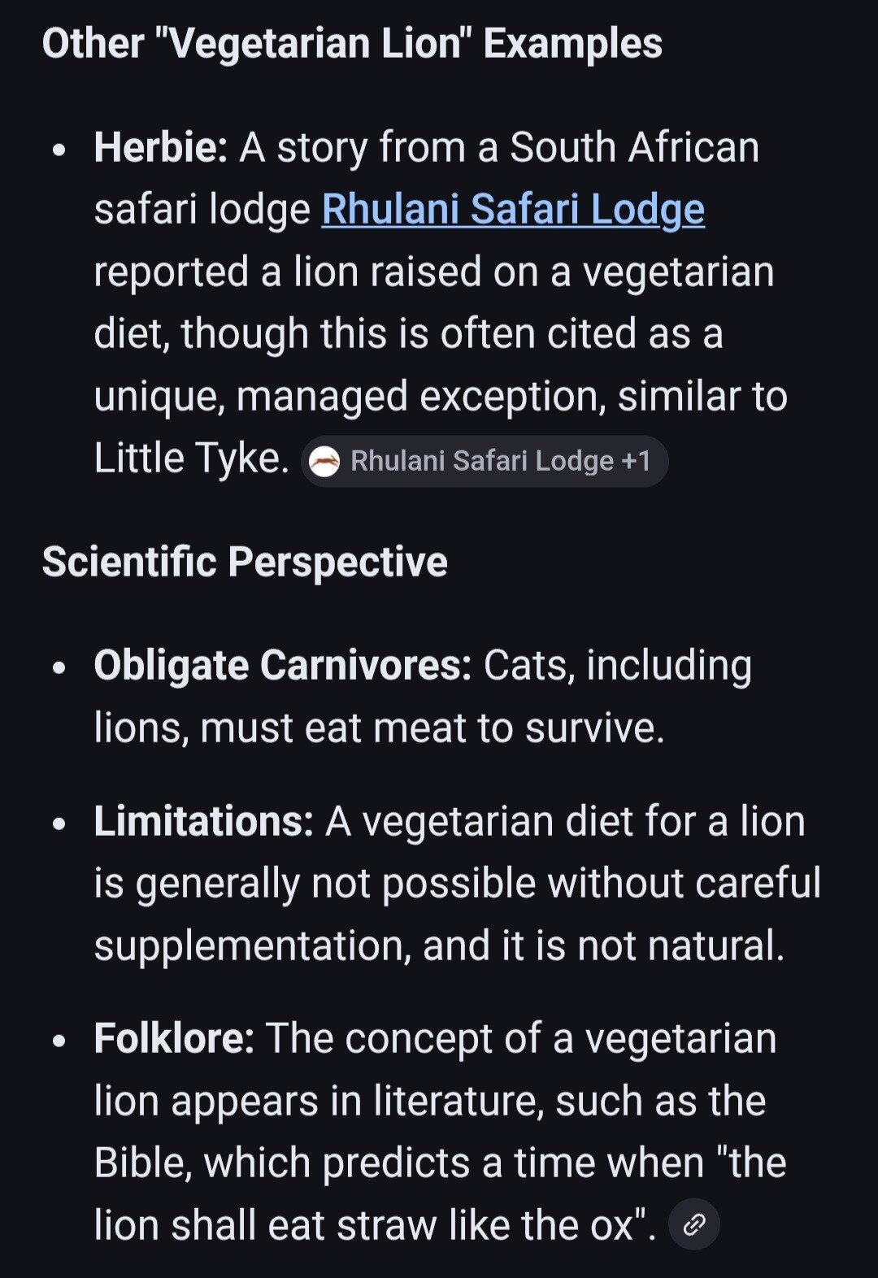Click the chain link icon after the ox quote

693,1224
